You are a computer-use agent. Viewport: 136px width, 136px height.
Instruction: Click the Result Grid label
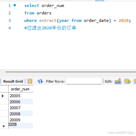pos(13,81)
